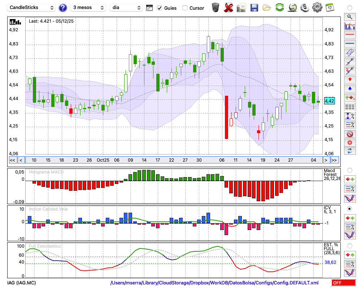361x288 pixels.
Task: Click the red/green arrows button in Estocastico panel
Action: point(350,255)
